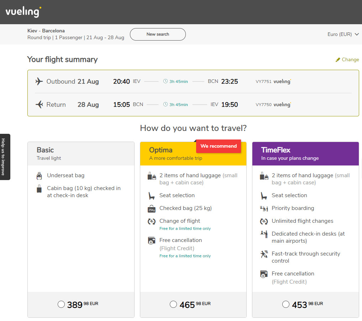The width and height of the screenshot is (362, 321).
Task: Click the 'How do you want to travel?' heading
Action: [193, 128]
